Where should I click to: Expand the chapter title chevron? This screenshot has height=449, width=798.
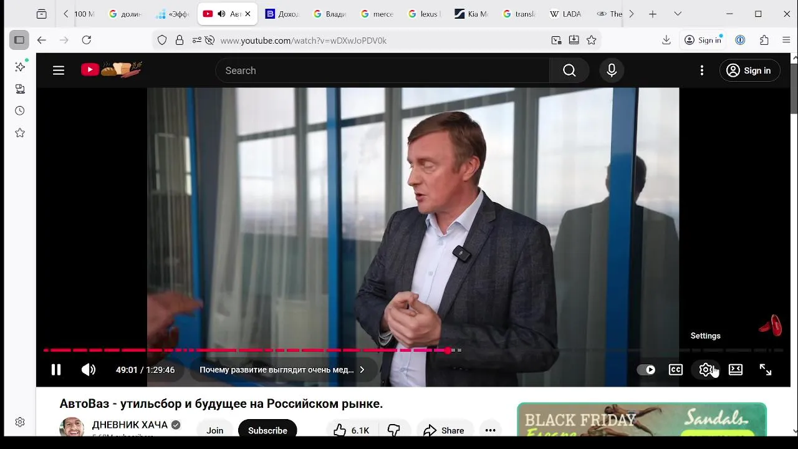click(x=362, y=370)
